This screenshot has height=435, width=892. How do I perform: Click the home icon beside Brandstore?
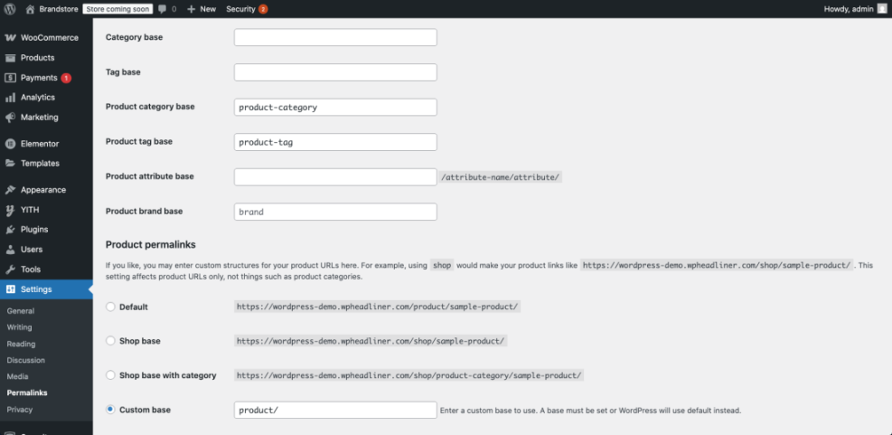point(30,8)
